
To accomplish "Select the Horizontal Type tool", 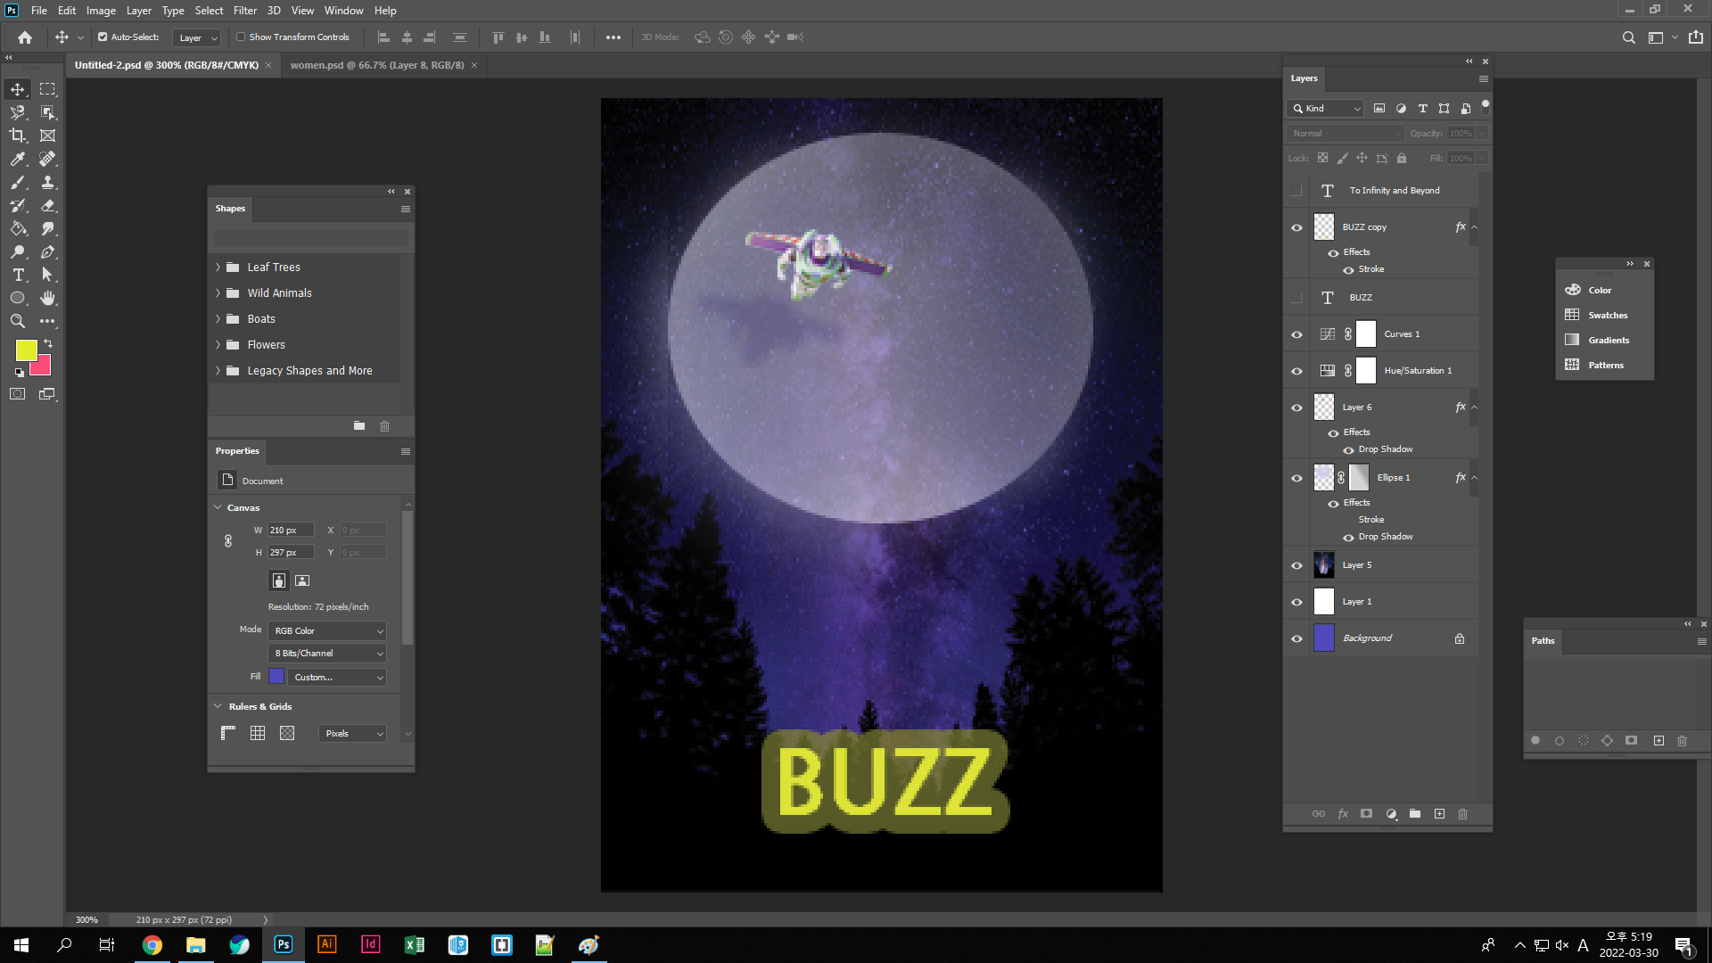I will (x=18, y=275).
